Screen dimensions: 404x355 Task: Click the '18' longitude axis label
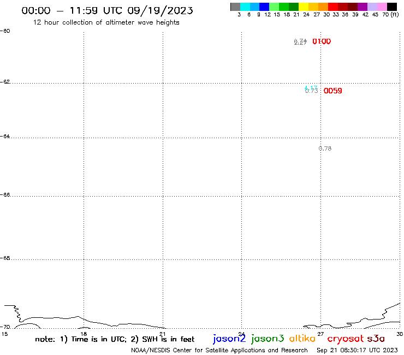pos(84,334)
